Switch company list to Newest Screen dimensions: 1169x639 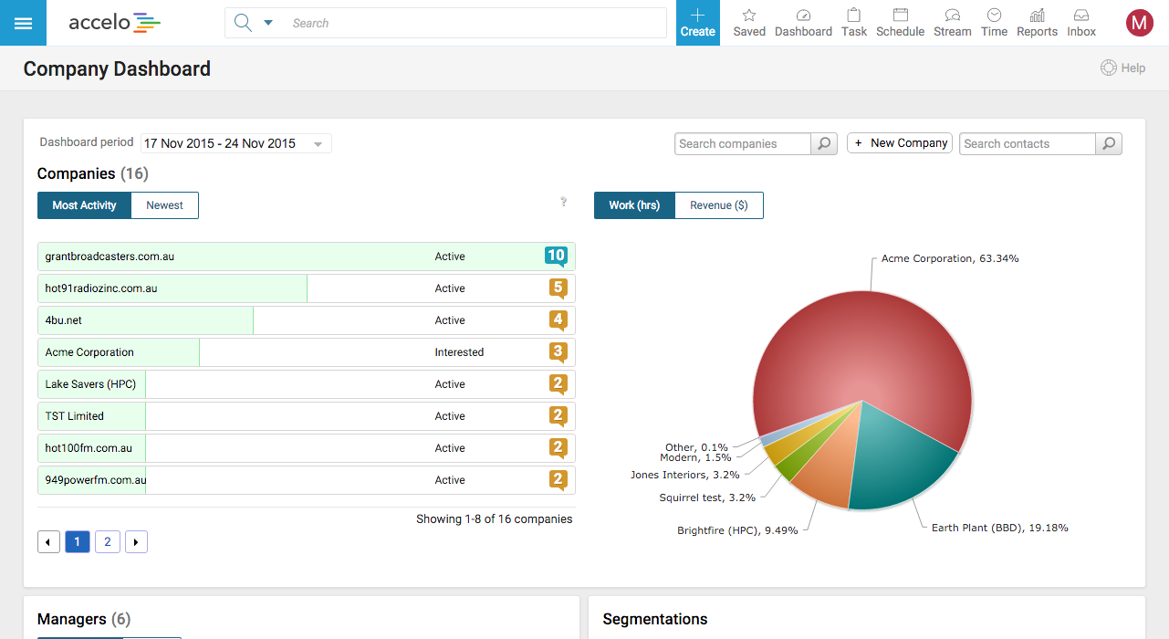click(x=164, y=205)
